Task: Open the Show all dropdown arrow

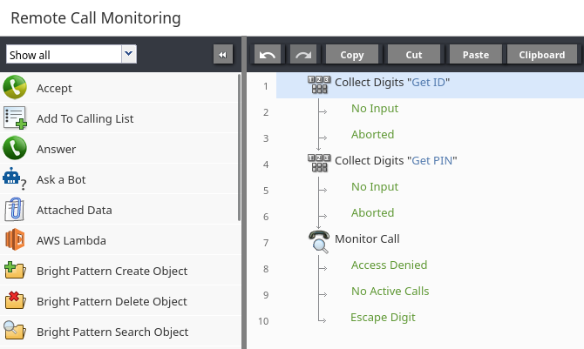Action: 128,54
